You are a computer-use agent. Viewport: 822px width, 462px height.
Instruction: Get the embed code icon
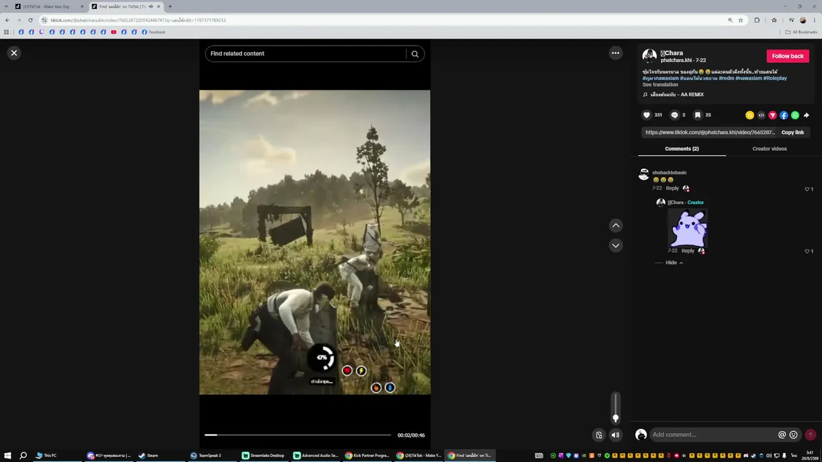pos(761,116)
